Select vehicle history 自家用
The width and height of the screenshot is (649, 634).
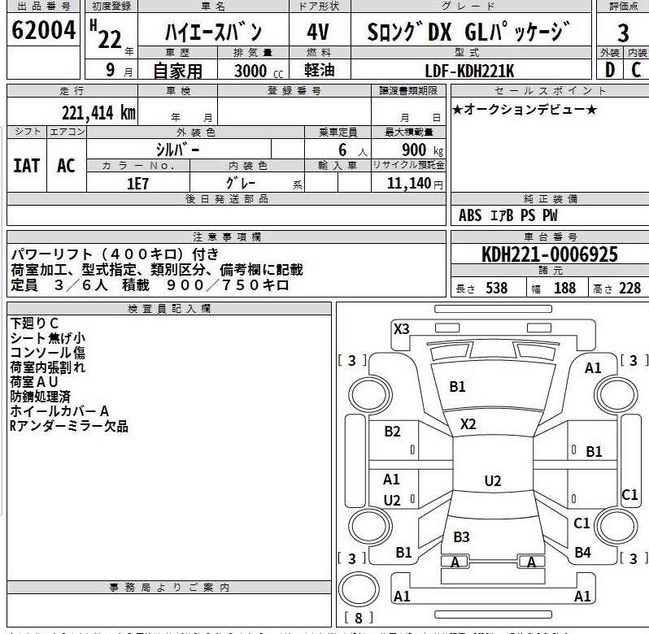pos(177,72)
